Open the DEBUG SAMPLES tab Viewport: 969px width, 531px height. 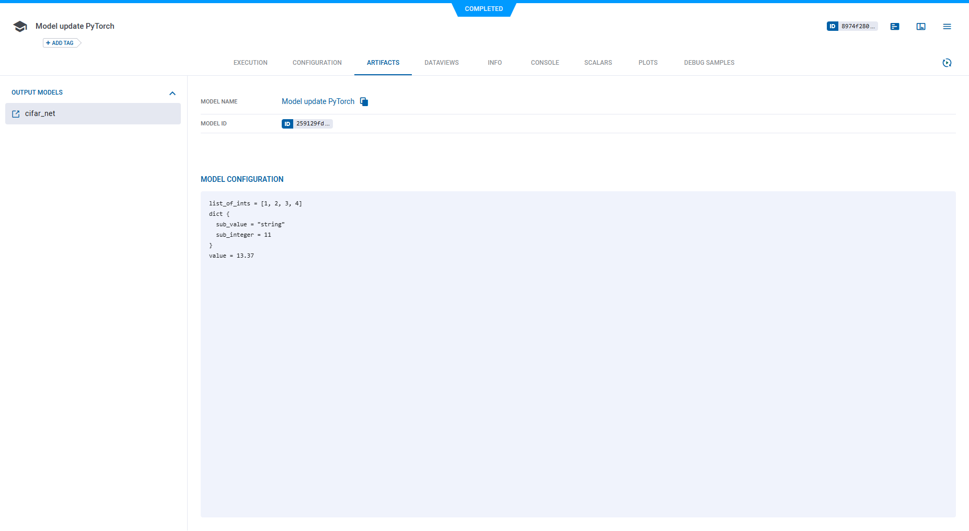[709, 62]
